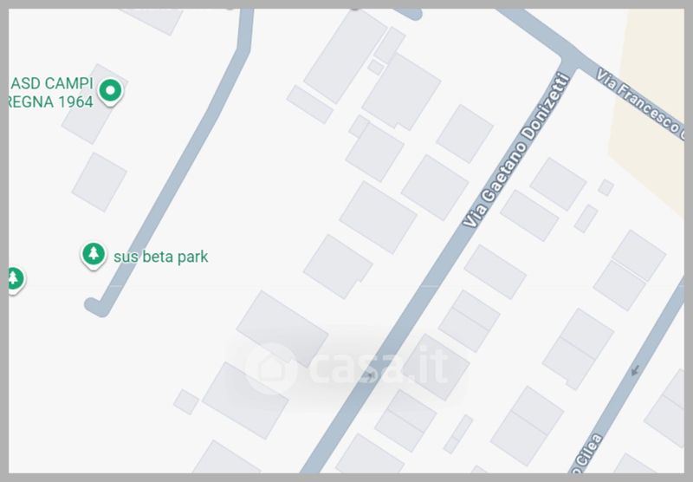The width and height of the screenshot is (693, 482).
Task: Select the ASD CAMPI REGNA 1964 text label
Action: (51, 93)
